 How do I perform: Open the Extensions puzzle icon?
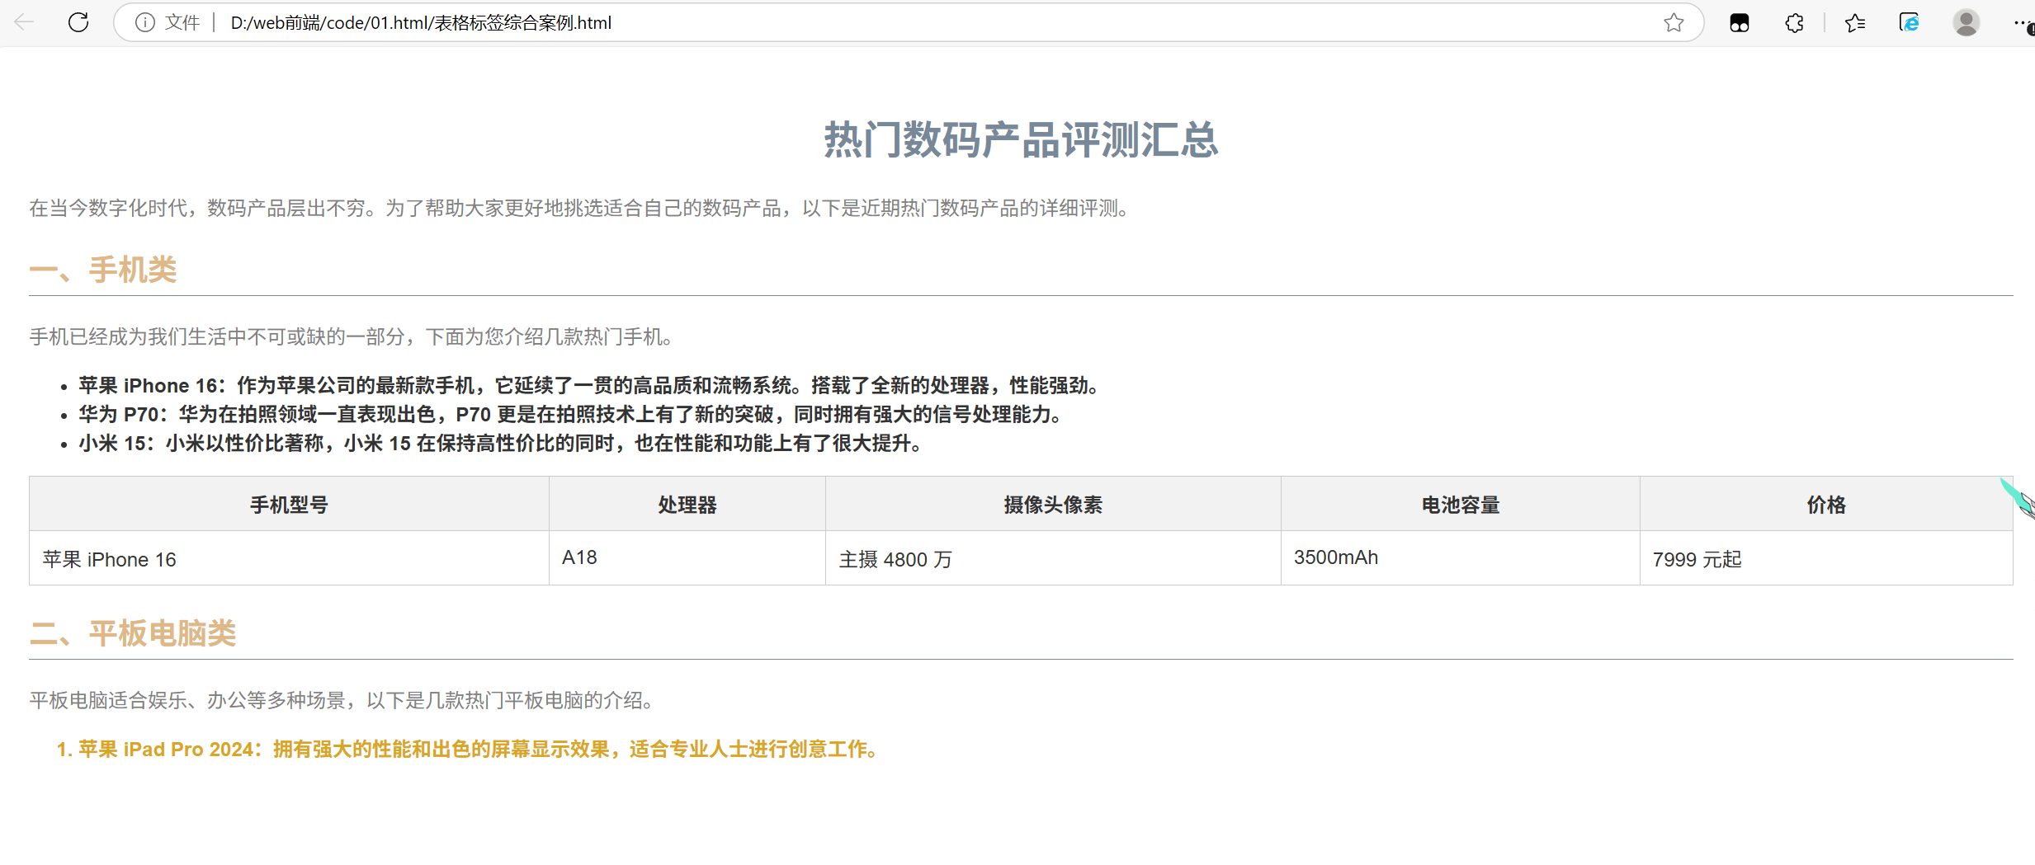(1794, 23)
